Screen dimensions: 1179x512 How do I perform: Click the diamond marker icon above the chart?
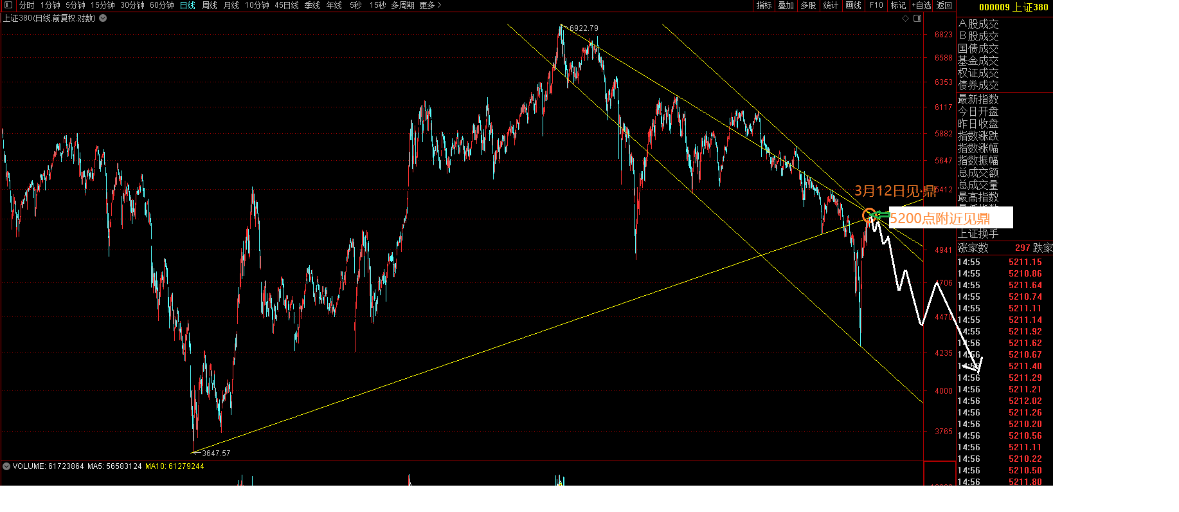point(905,19)
